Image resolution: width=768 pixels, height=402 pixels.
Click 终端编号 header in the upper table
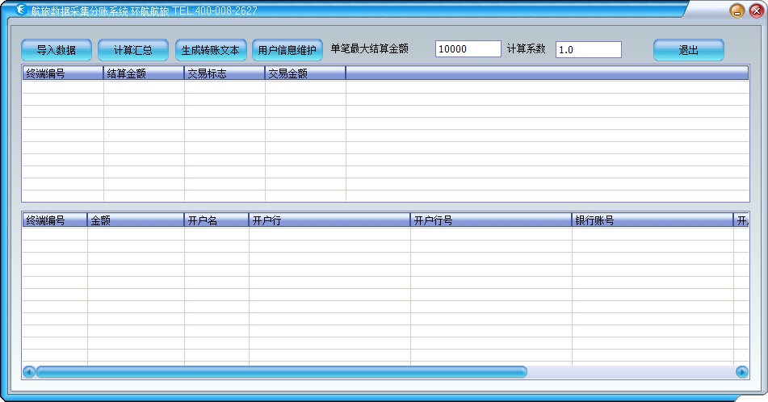coord(62,73)
